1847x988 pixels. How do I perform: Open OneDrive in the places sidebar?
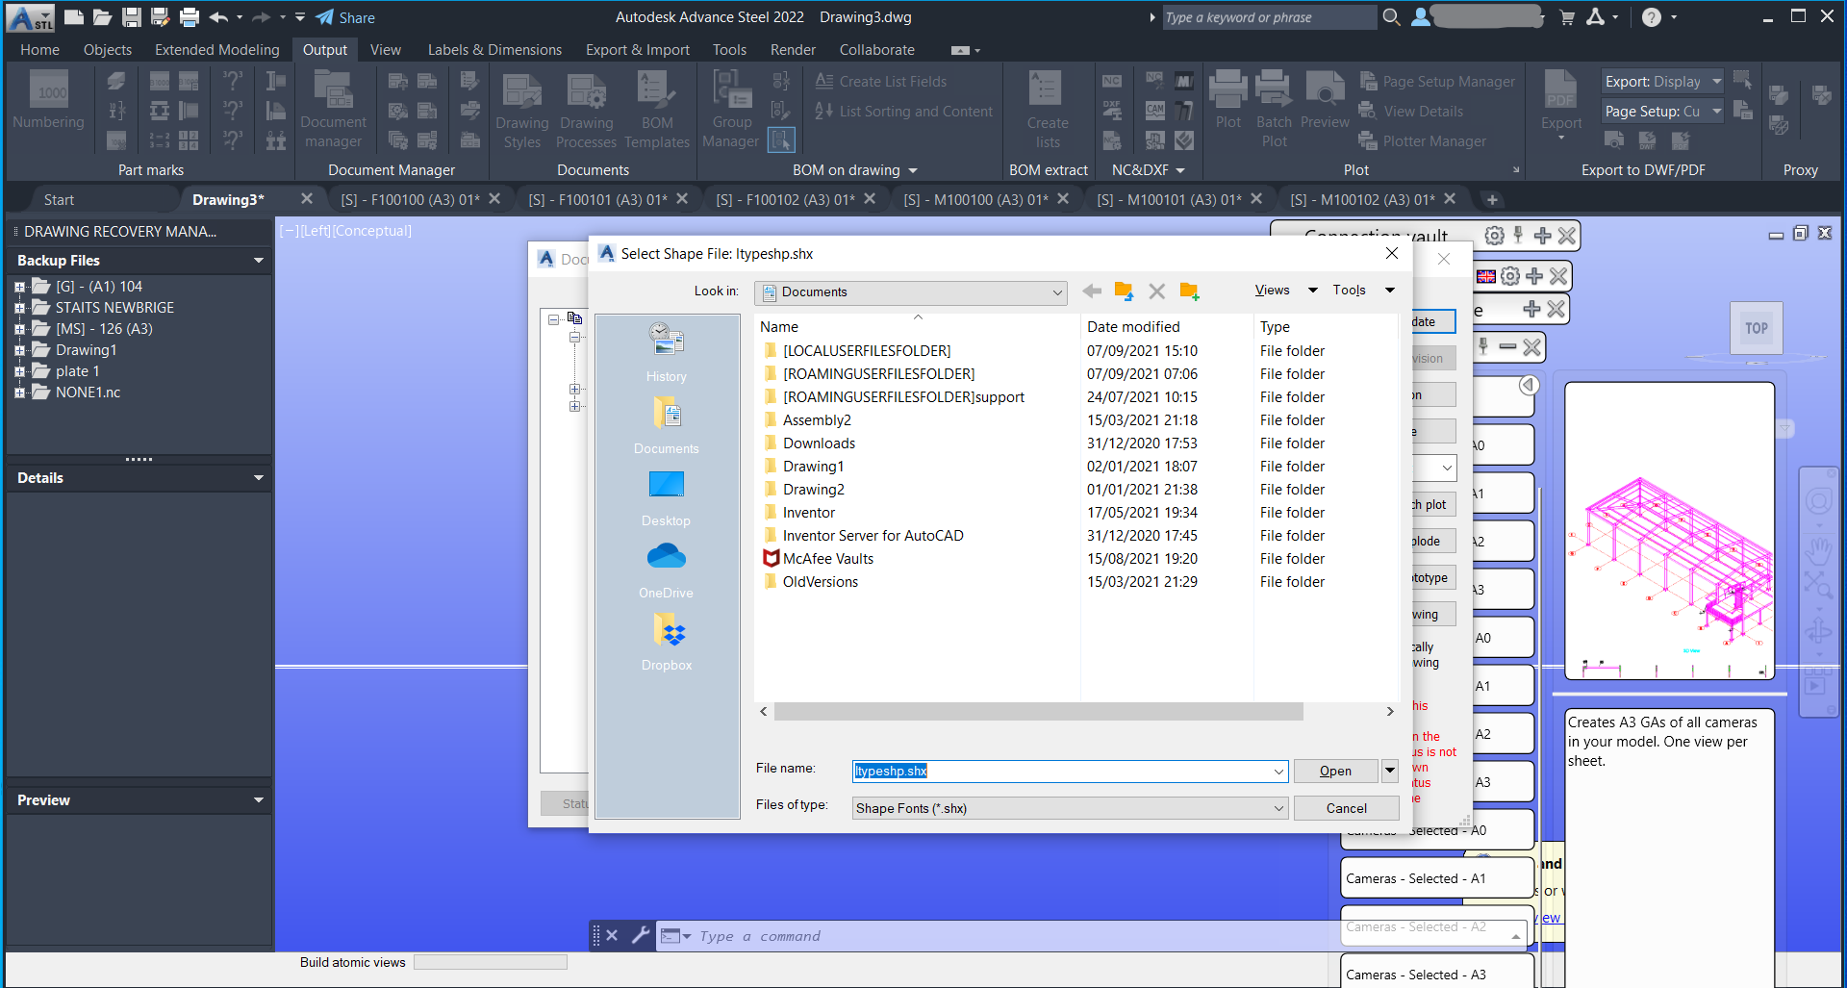click(x=667, y=570)
